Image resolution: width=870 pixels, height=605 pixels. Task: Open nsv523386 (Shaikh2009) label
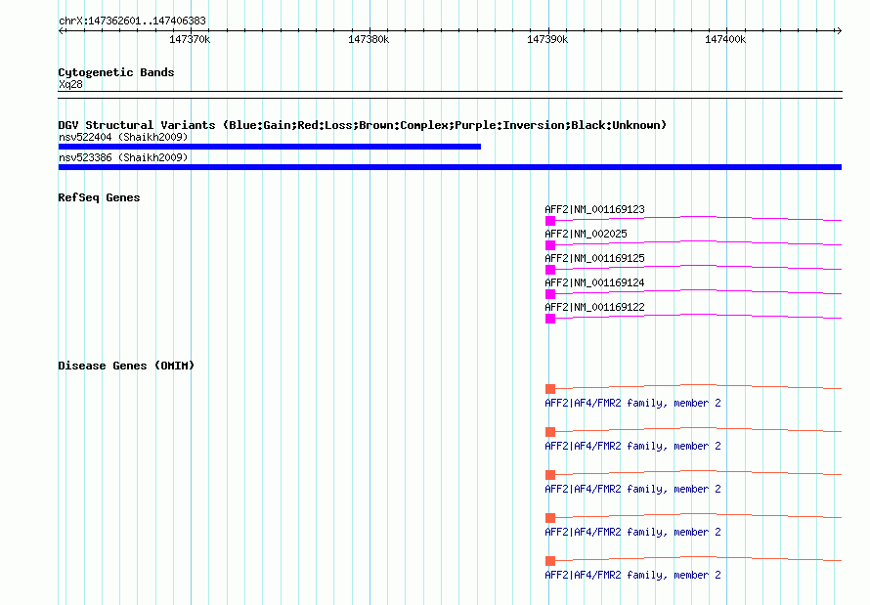click(x=123, y=157)
